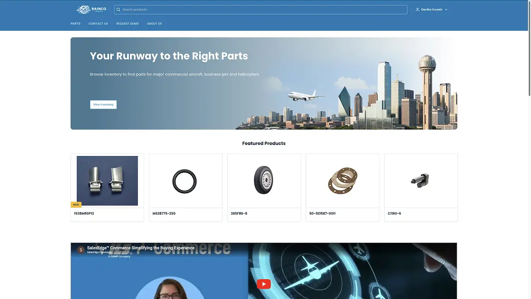This screenshot has height=299, width=531.
Task: Click the search magnifier icon
Action: [x=118, y=9]
